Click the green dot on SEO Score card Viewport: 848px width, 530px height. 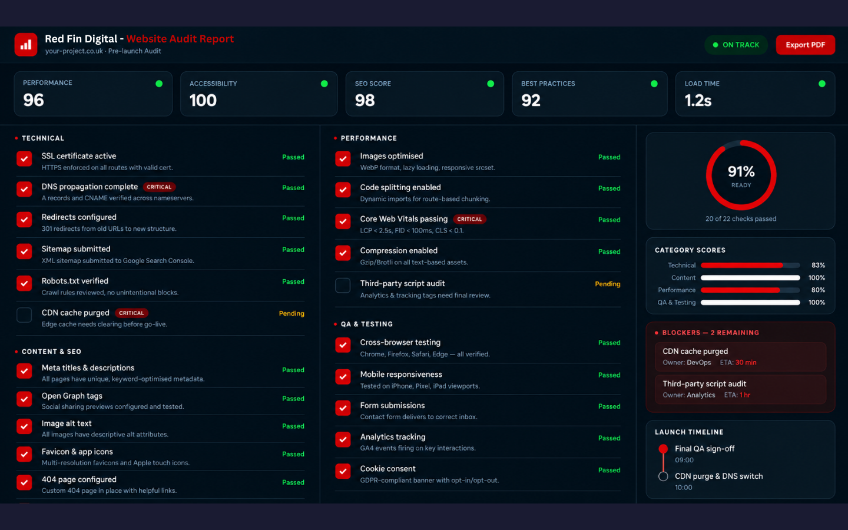click(x=491, y=84)
